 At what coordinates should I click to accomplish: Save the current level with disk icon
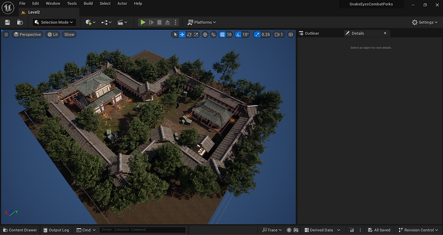(x=8, y=22)
